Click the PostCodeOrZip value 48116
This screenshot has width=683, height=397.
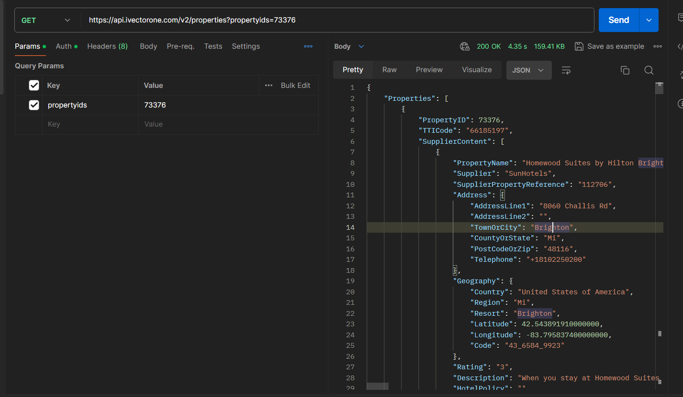click(558, 249)
